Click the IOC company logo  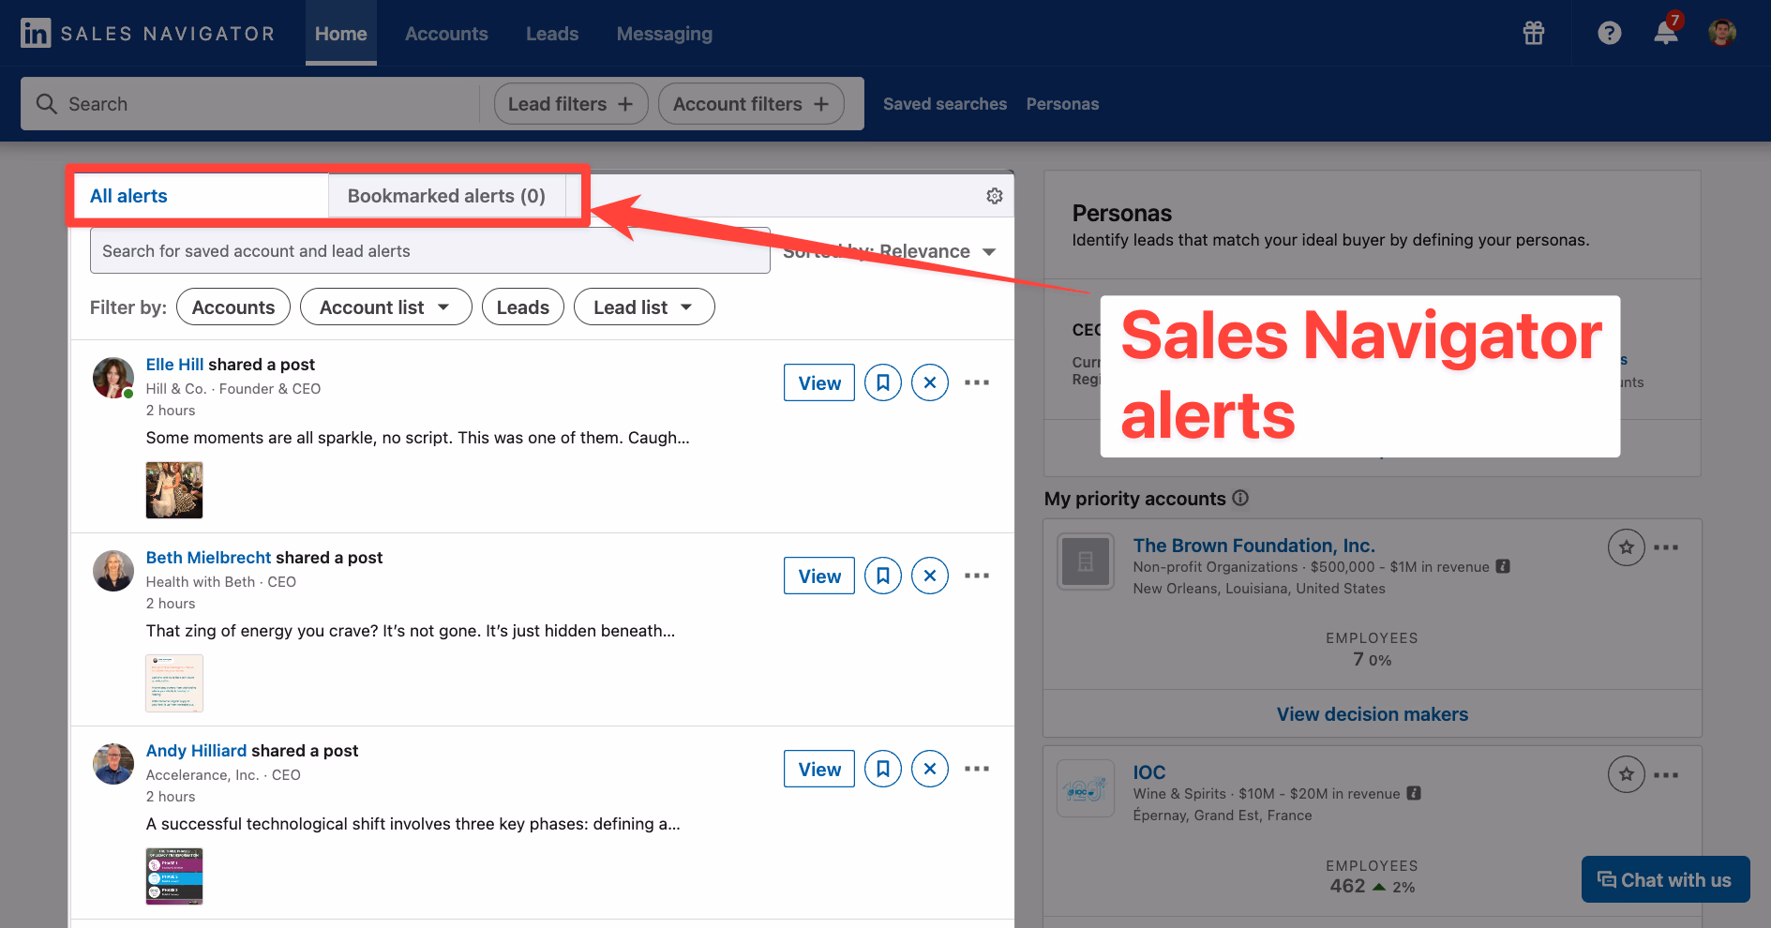1086,788
